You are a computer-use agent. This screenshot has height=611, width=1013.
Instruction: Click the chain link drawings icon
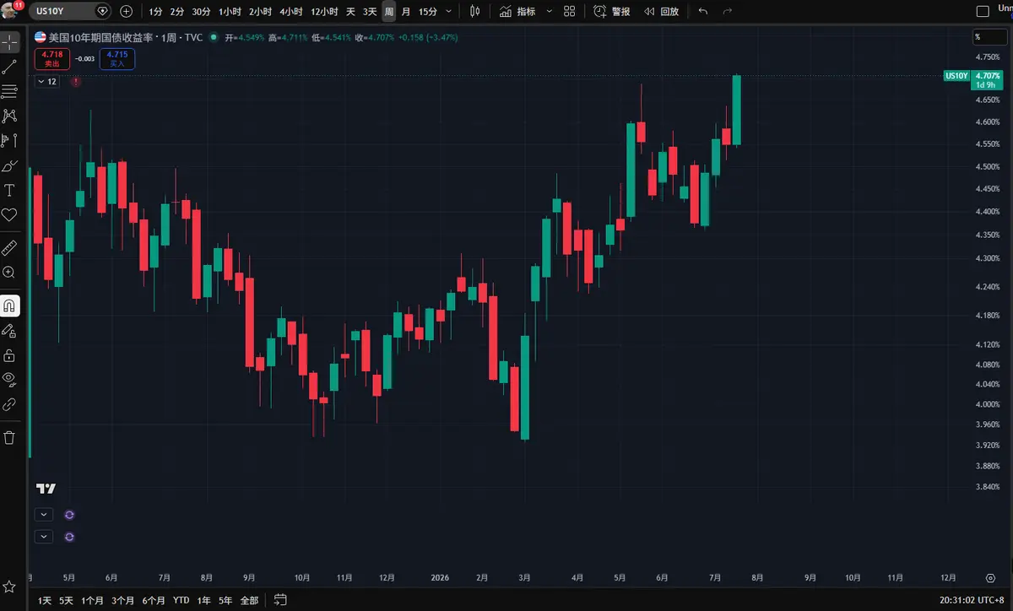coord(9,404)
